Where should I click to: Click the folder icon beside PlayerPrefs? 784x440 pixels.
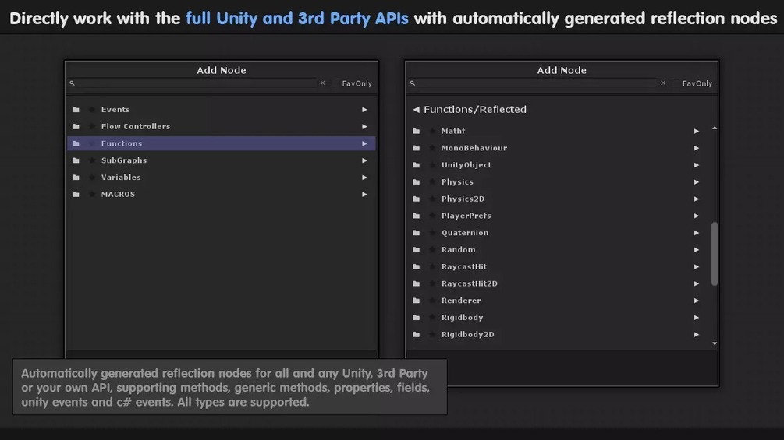tap(417, 216)
